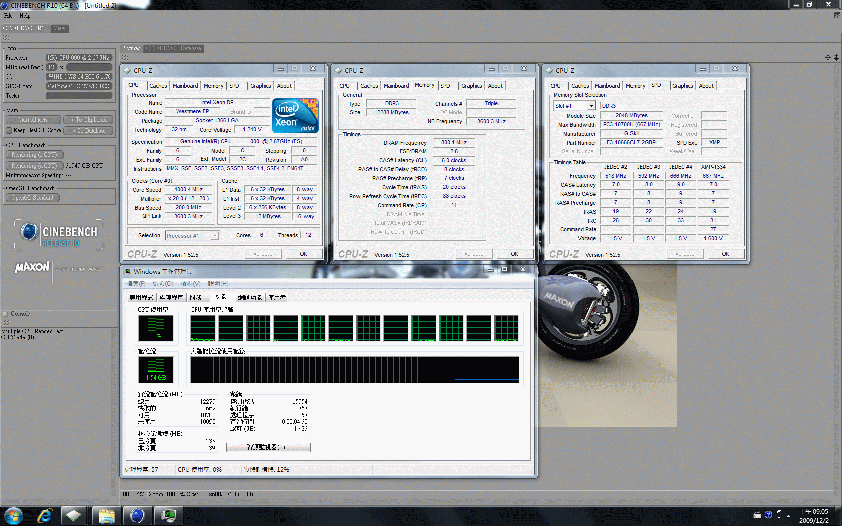This screenshot has width=842, height=526.
Task: Click the MAXON logo in sidebar
Action: pos(32,267)
